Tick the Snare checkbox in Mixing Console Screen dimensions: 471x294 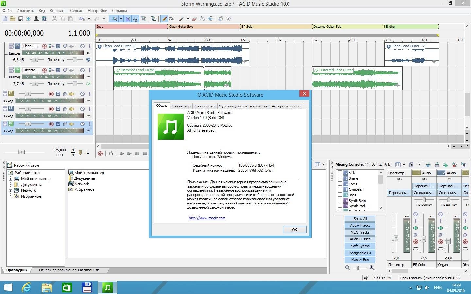tap(340, 178)
